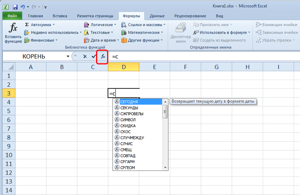Confirm formula with the checkmark icon
This screenshot has height=195, width=300.
pyautogui.click(x=94, y=57)
